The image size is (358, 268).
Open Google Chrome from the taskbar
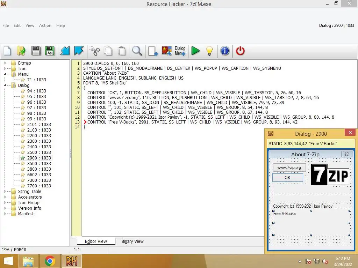coord(50,261)
